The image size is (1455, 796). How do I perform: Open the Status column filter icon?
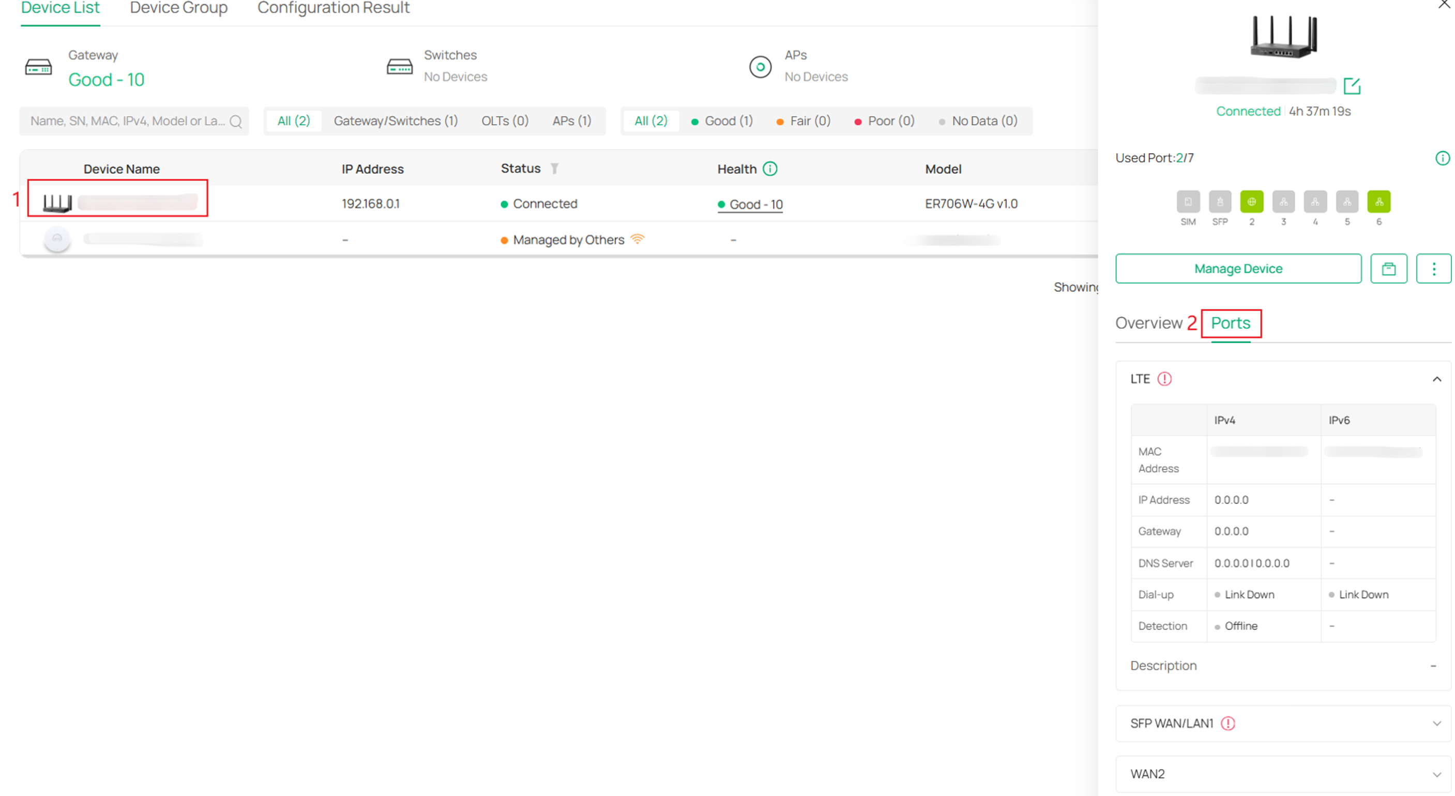point(555,168)
